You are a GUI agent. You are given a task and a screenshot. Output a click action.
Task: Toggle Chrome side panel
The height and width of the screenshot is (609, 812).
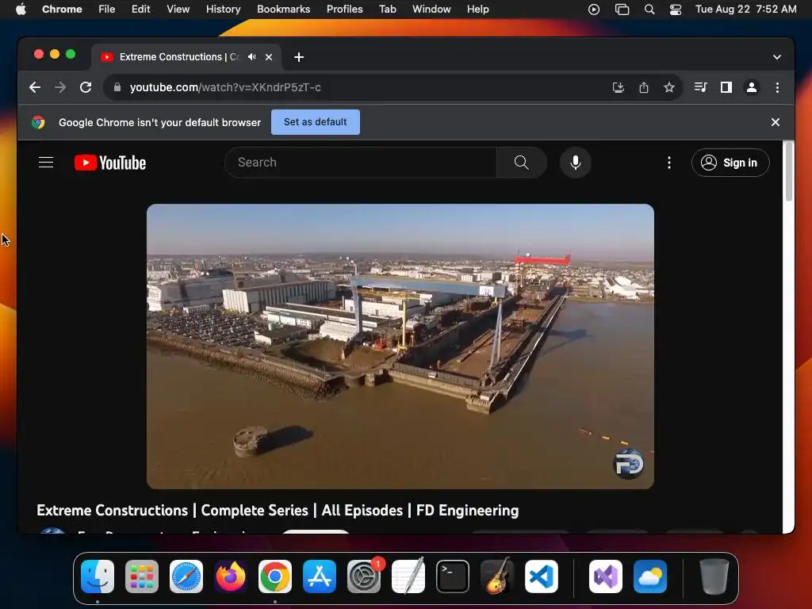(x=726, y=87)
